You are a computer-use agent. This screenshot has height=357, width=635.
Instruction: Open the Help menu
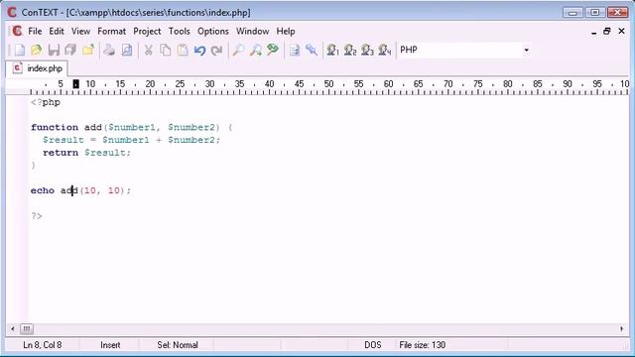tap(286, 31)
